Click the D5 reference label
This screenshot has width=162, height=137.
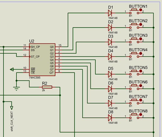click(x=111, y=68)
